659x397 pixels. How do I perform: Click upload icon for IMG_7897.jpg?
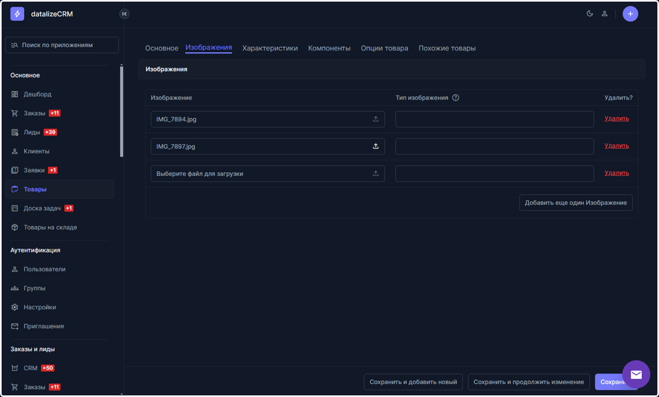point(376,146)
